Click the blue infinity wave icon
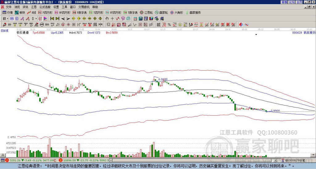The width and height of the screenshot is (316, 169). 246,25
